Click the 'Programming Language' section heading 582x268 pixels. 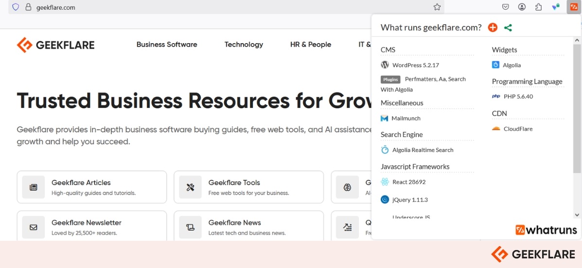click(x=527, y=82)
